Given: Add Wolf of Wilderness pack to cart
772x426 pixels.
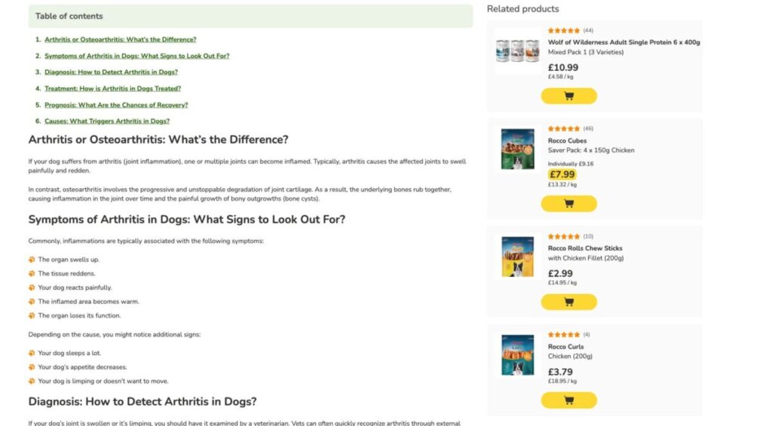Looking at the screenshot, I should [568, 96].
